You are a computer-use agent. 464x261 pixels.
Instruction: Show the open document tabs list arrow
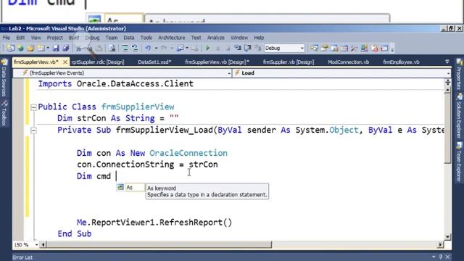447,62
